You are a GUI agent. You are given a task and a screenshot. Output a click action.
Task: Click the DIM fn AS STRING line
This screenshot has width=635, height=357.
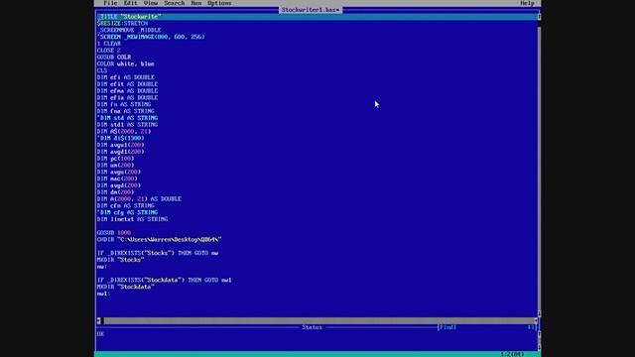124,104
